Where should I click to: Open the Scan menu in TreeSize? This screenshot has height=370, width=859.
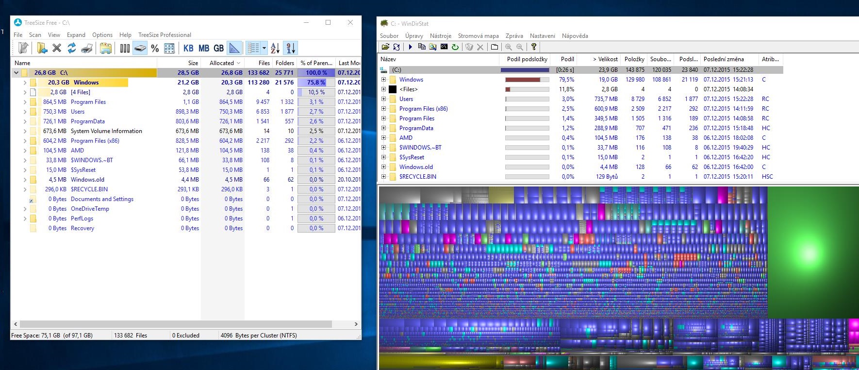pos(35,35)
